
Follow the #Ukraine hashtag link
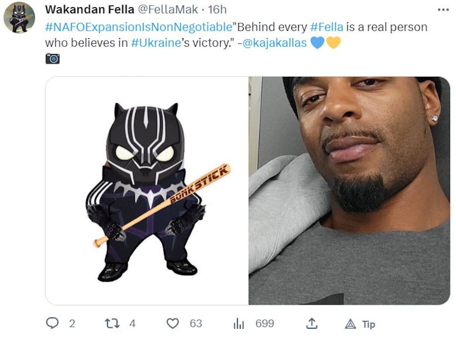[155, 43]
